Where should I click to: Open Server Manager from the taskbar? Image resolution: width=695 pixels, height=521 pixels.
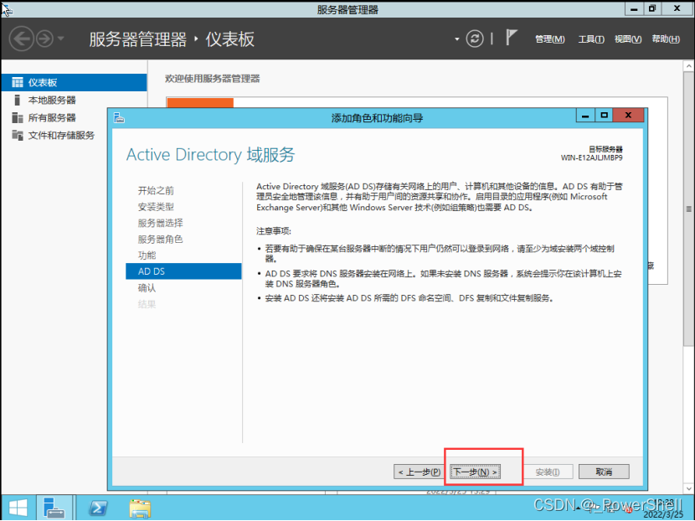tap(54, 508)
